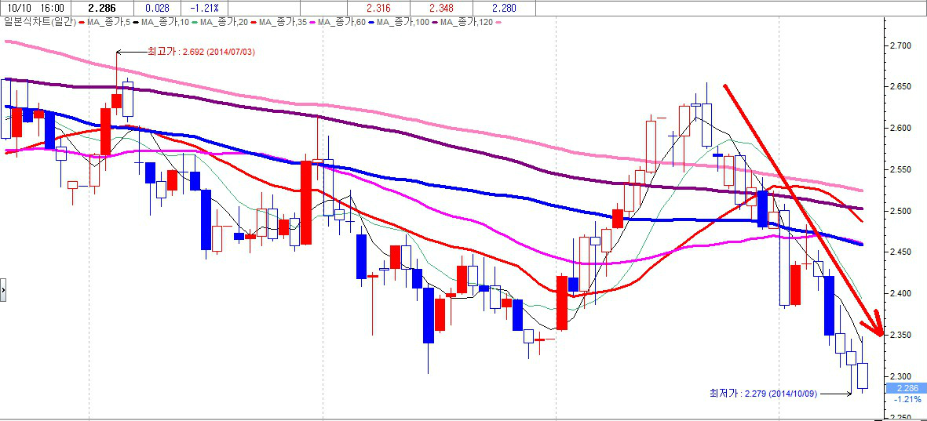Select the red trend arrow's arrowhead

coord(875,328)
